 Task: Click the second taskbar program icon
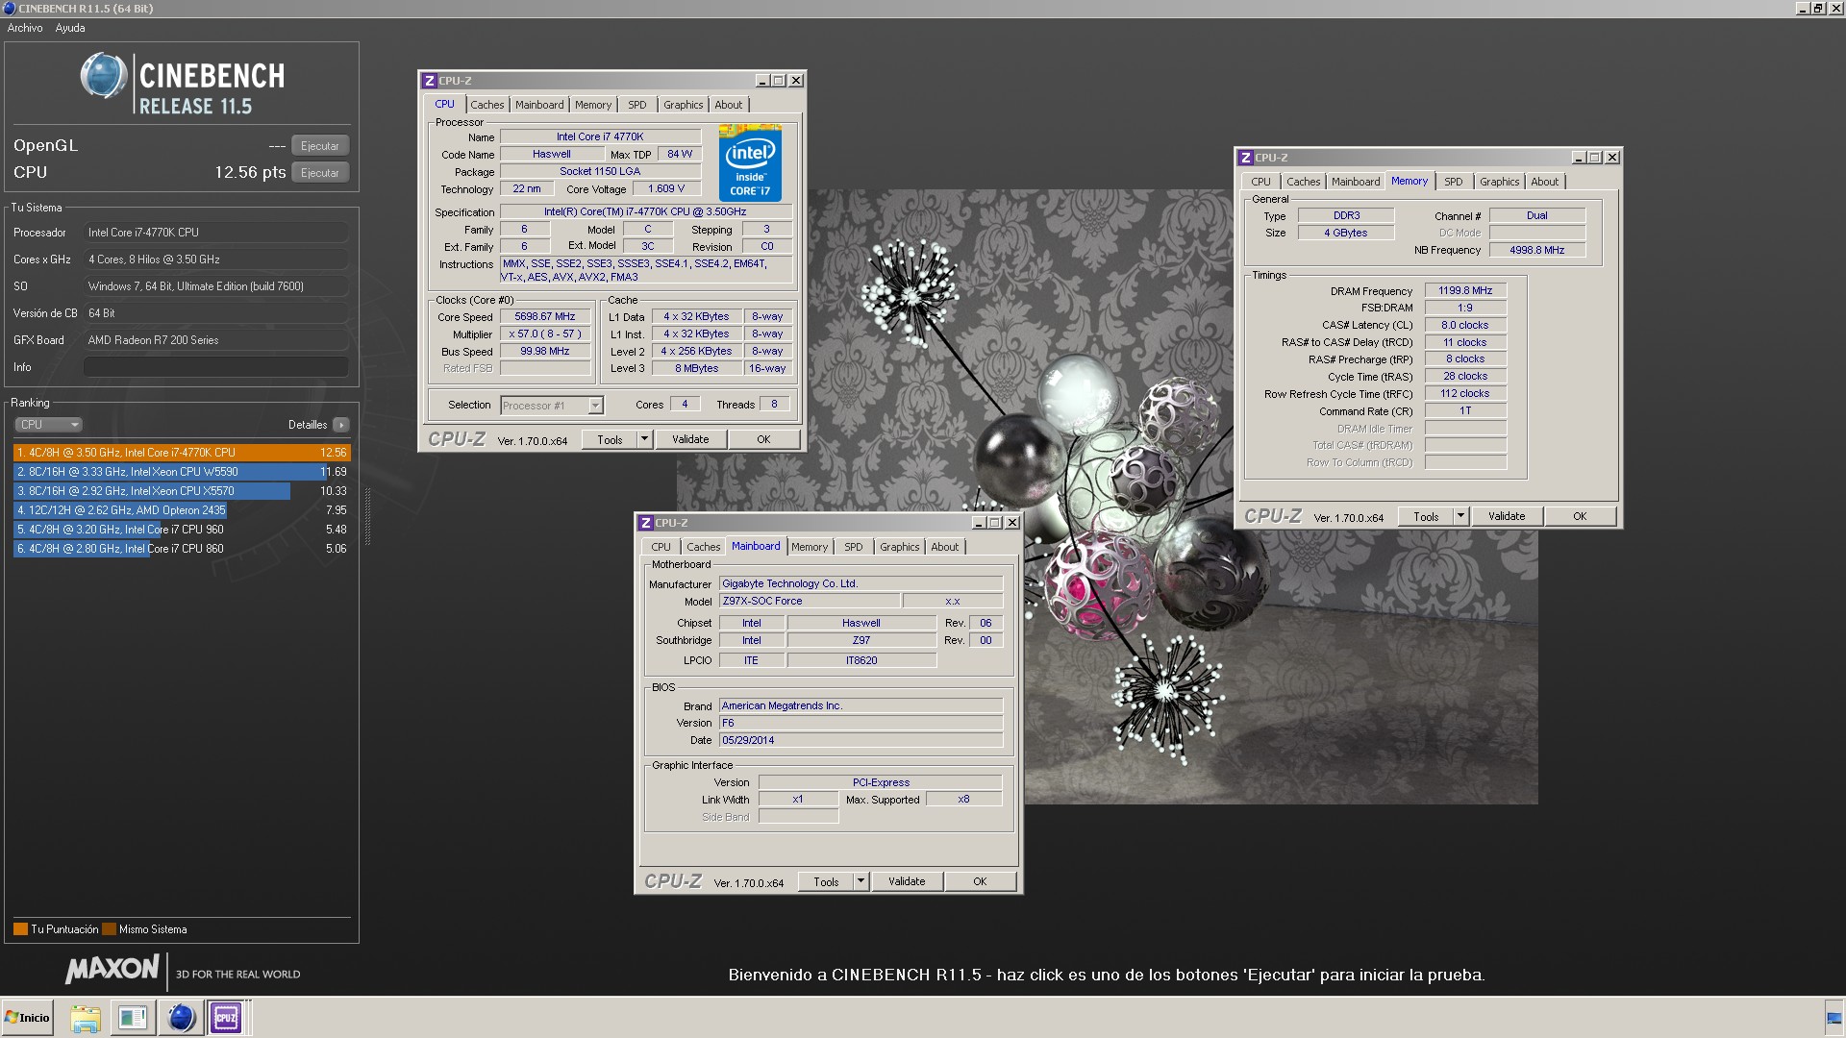pos(132,1018)
